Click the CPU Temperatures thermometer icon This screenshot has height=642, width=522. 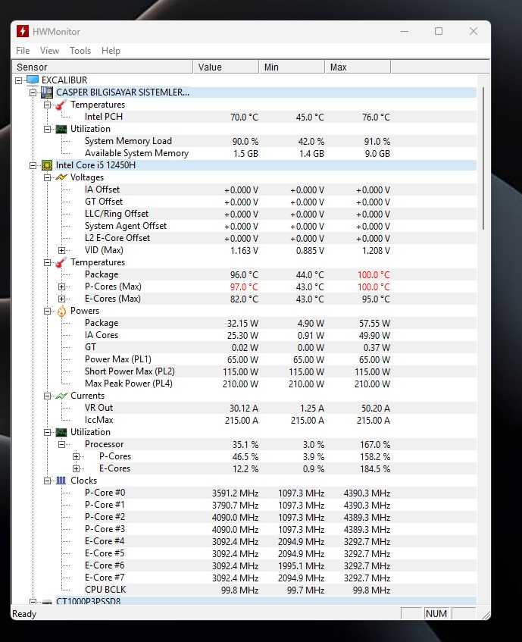(61, 262)
